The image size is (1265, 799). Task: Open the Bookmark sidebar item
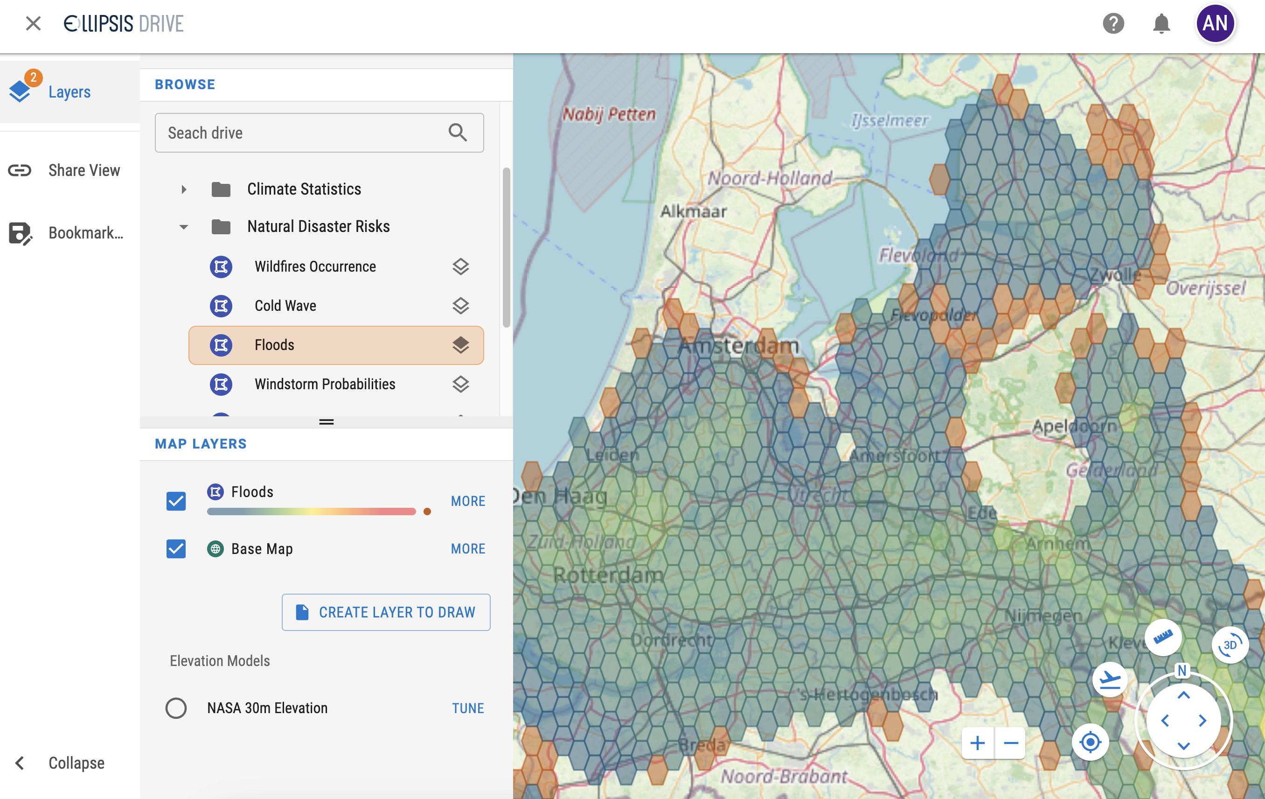[x=70, y=233]
